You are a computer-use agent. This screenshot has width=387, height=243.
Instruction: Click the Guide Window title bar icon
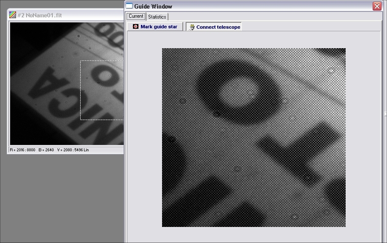point(129,6)
